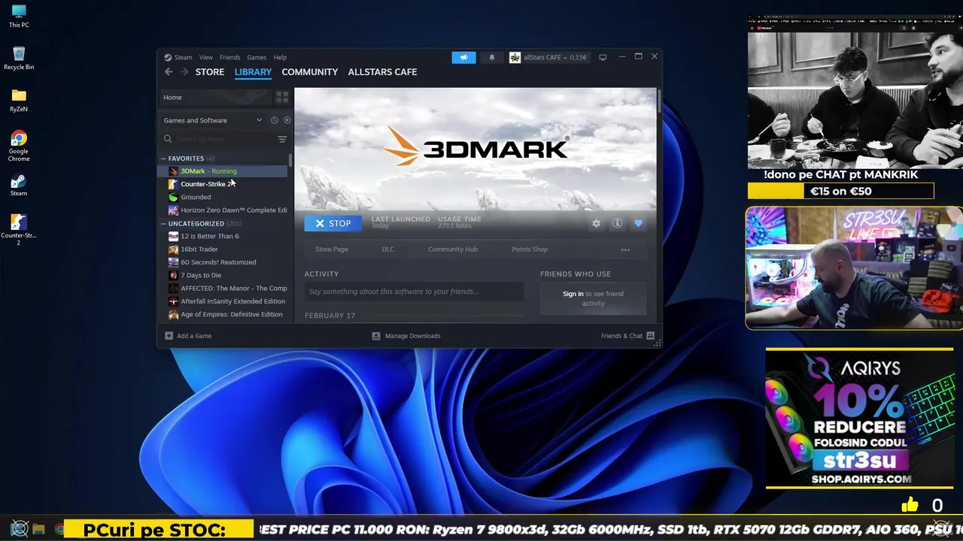Switch library to collections grid view
Viewport: 963px width, 541px height.
pyautogui.click(x=282, y=97)
